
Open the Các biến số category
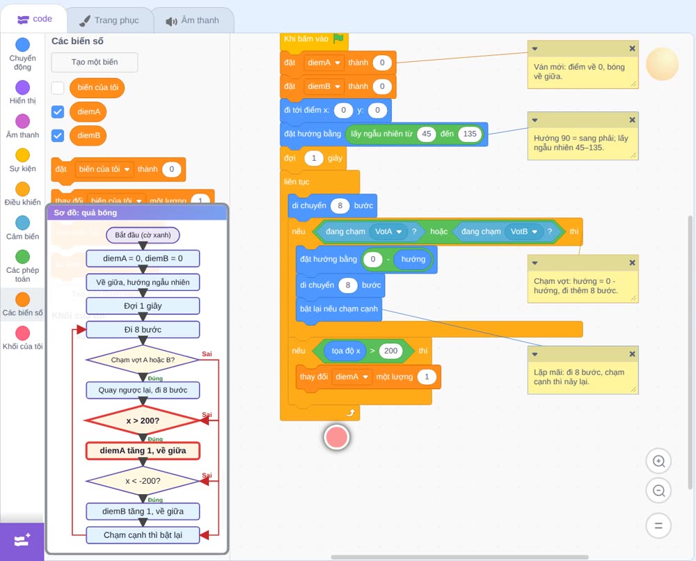23,304
